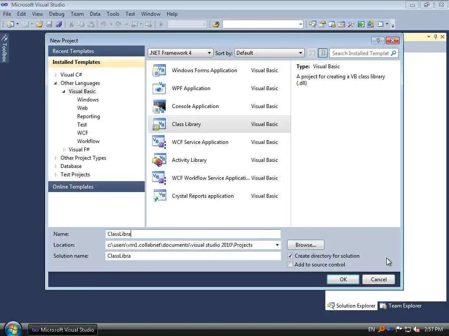Screen dimensions: 449x336
Task: Expand the Visual F# tree node
Action: point(64,150)
